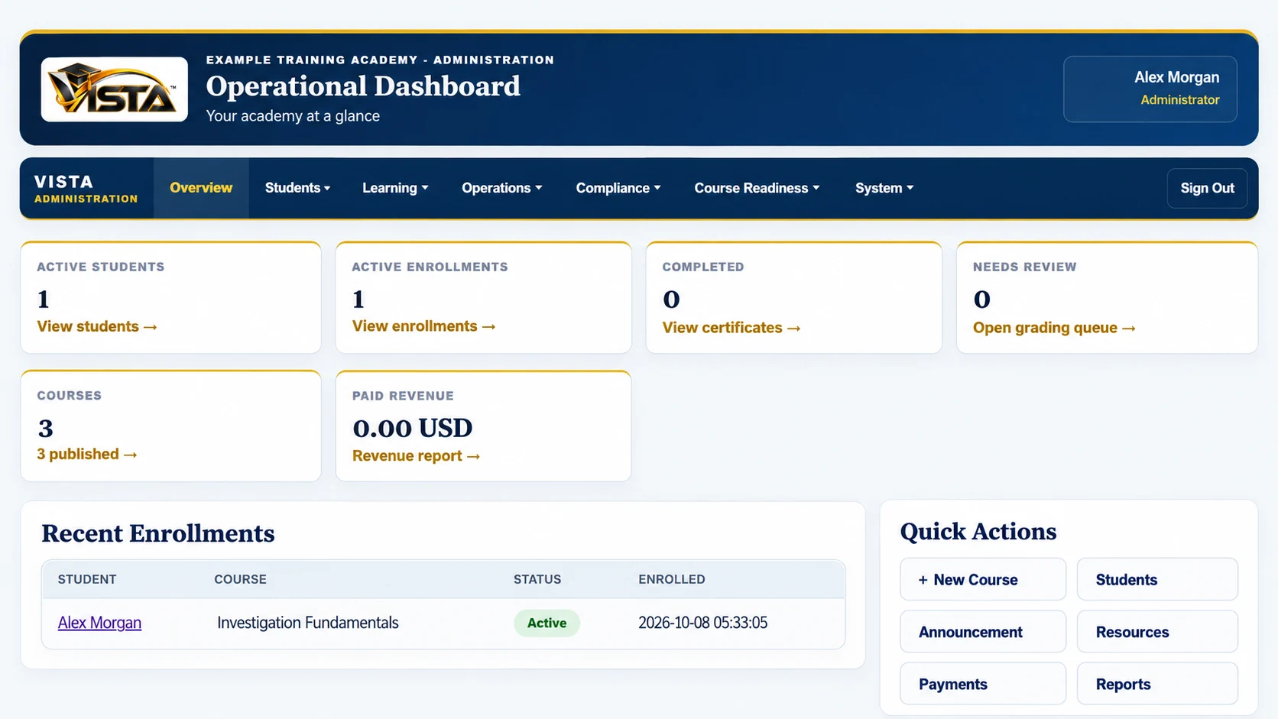Screen dimensions: 1278x719
Task: Click the Students quick action button
Action: click(x=1157, y=579)
